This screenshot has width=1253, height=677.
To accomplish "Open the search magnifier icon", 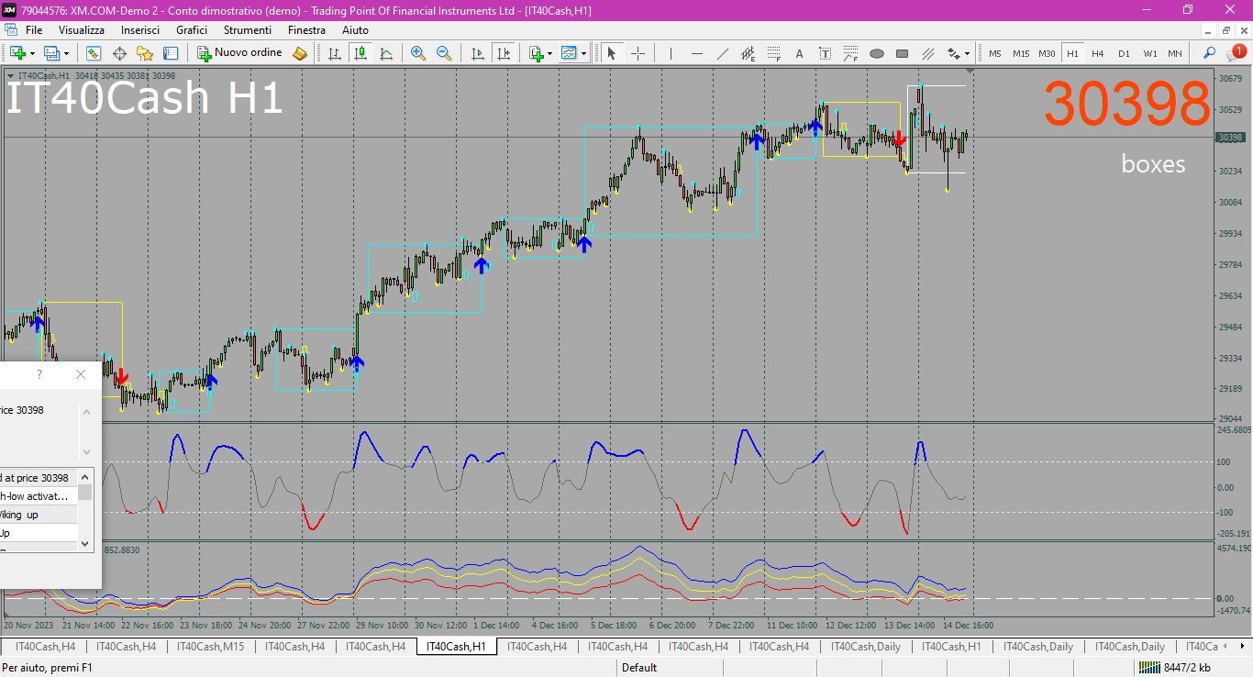I will tap(1210, 53).
